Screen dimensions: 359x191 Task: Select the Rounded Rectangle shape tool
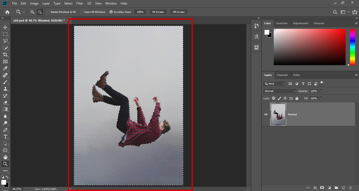5,150
